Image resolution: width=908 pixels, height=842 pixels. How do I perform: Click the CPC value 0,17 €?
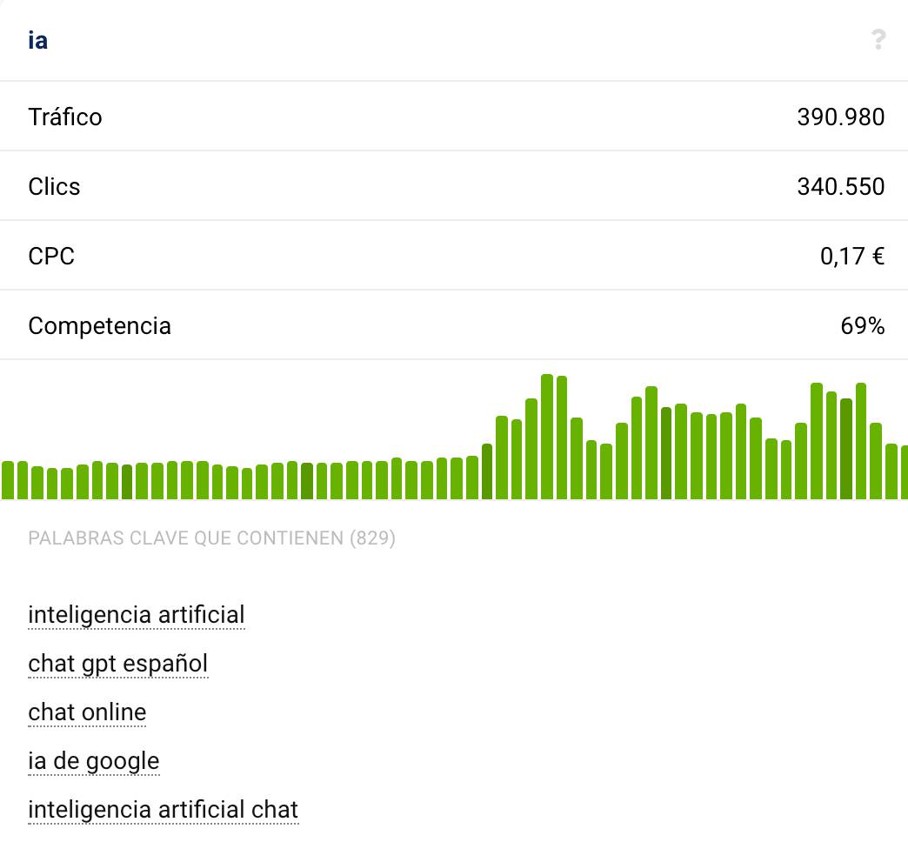tap(851, 256)
